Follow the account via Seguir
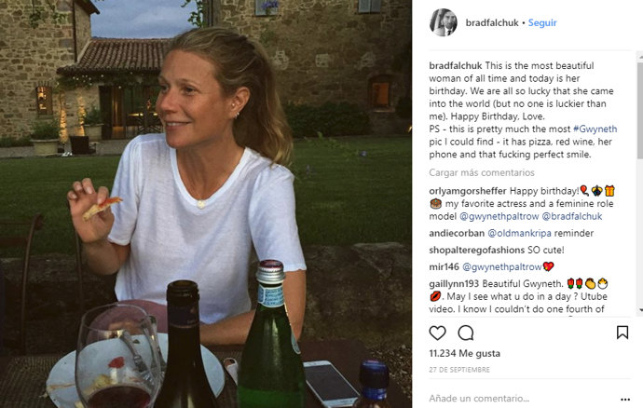643x408 pixels. [x=542, y=22]
